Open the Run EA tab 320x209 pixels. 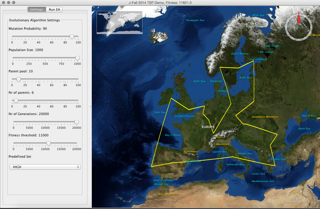[x=54, y=10]
